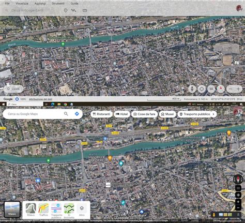245x223 pixels.
Task: Zoom in on Google Maps
Action: [238, 202]
